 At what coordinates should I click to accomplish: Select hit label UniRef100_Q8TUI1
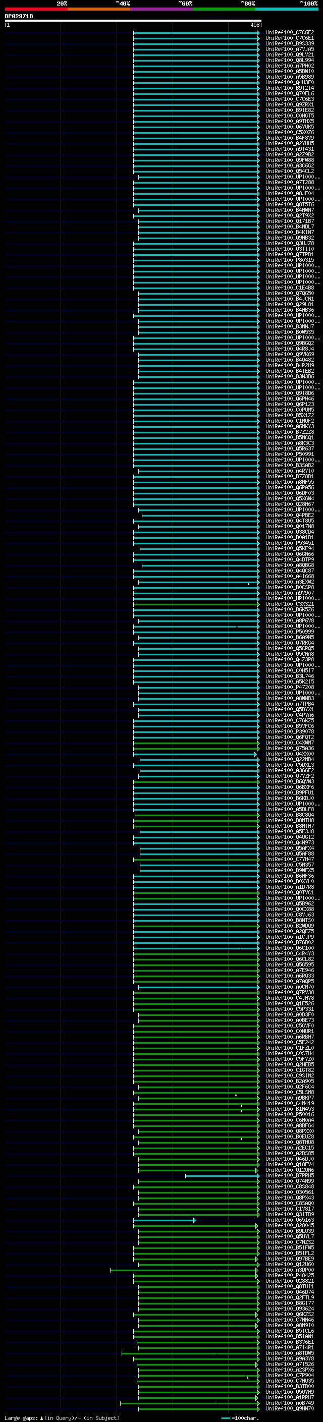point(289,1287)
